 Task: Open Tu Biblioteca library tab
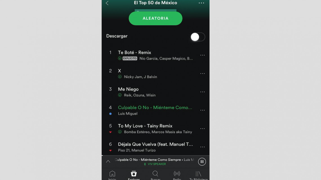coord(199,176)
